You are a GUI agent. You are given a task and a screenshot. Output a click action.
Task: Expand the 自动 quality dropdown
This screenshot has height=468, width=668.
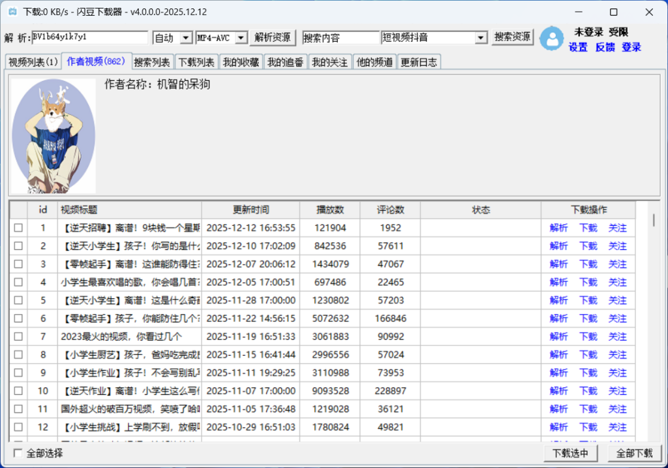(x=185, y=38)
